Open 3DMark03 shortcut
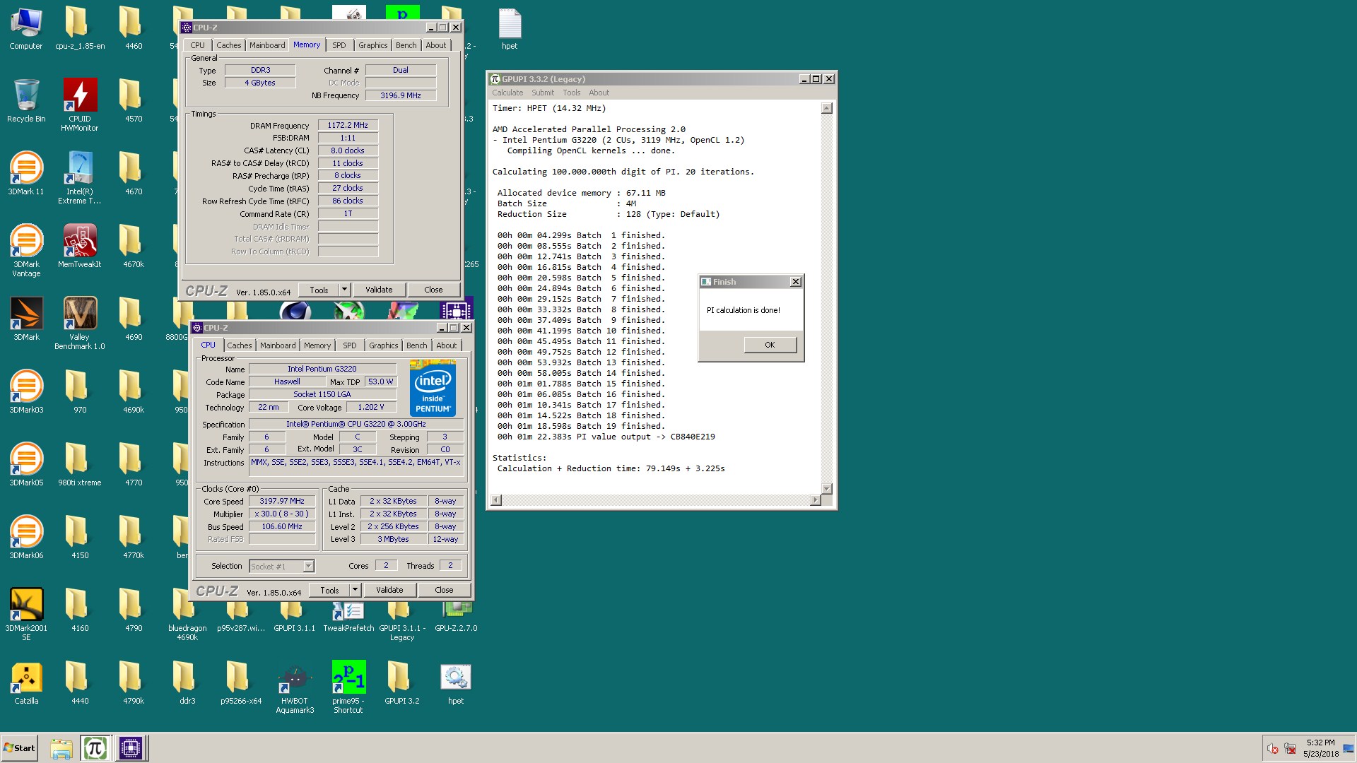 [26, 392]
